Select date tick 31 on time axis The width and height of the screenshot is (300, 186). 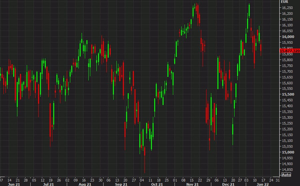pyautogui.click(x=278, y=180)
